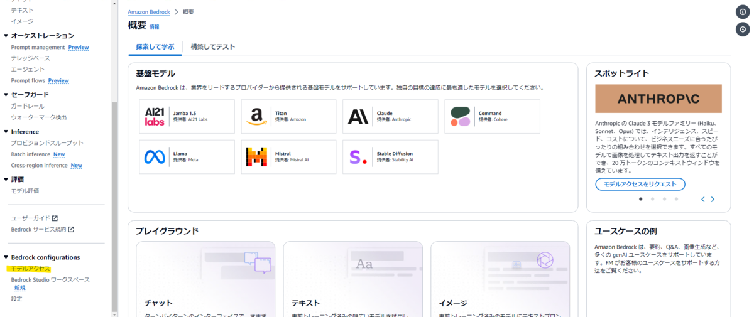Viewport: 754px width, 317px height.
Task: Open the チャット playground card
Action: pos(205,279)
